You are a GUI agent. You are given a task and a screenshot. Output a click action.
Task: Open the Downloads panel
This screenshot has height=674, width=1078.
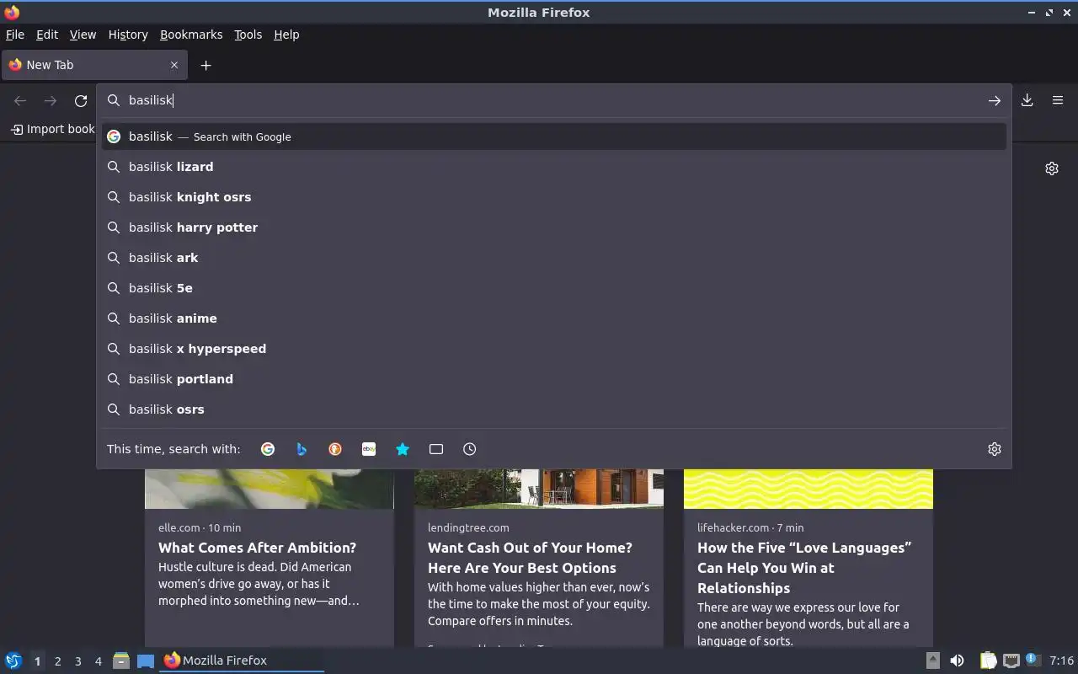click(x=1027, y=100)
